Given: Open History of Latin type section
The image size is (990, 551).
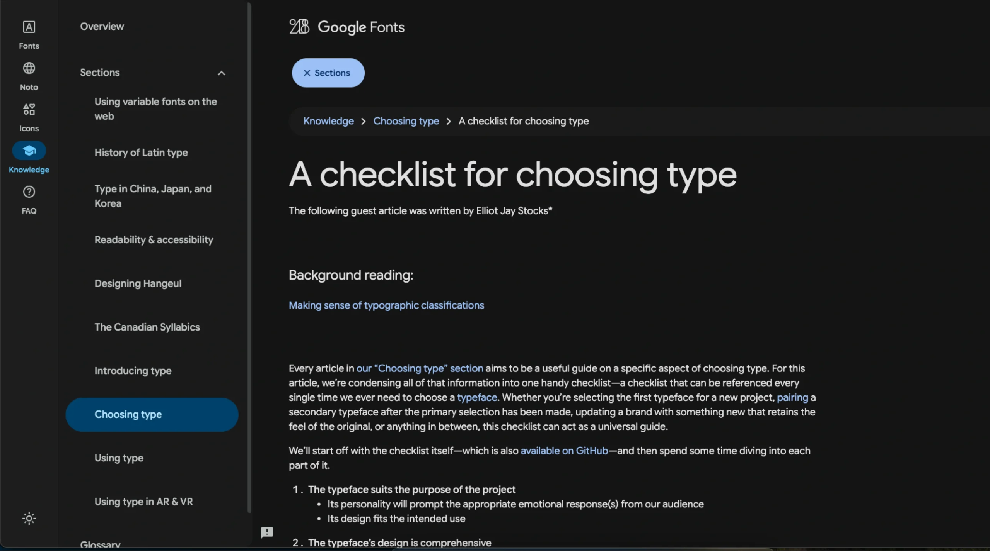Looking at the screenshot, I should [x=141, y=153].
